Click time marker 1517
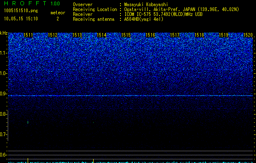 click(175, 35)
